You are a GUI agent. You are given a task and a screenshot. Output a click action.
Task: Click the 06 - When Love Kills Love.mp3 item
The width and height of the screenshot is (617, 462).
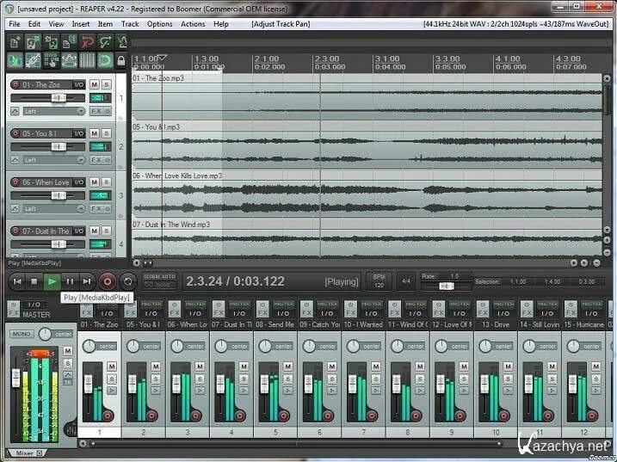tap(367, 194)
